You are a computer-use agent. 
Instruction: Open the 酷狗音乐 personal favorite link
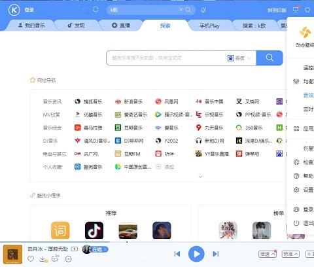click(88, 167)
